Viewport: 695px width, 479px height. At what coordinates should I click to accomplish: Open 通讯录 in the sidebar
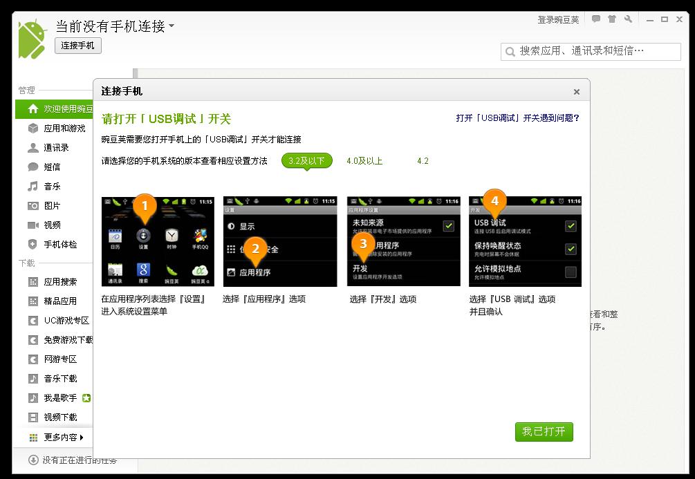pyautogui.click(x=54, y=147)
